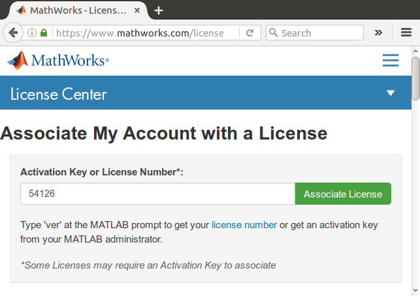Click the Activation Key or License Number field

point(158,194)
